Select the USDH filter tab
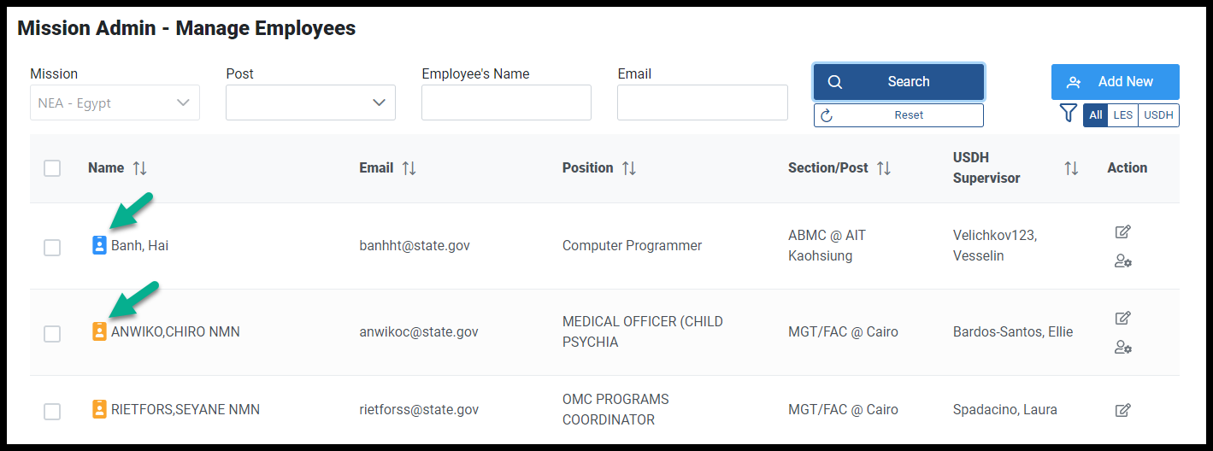This screenshot has height=451, width=1213. coord(1158,115)
